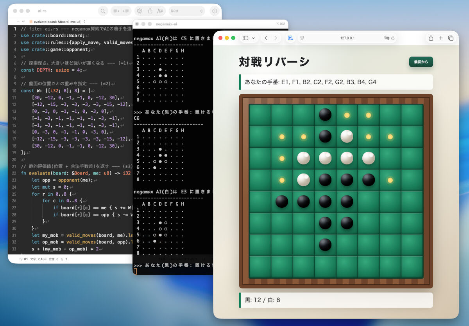Place a black disc on hint square B4
This screenshot has width=469, height=326.
click(x=281, y=180)
